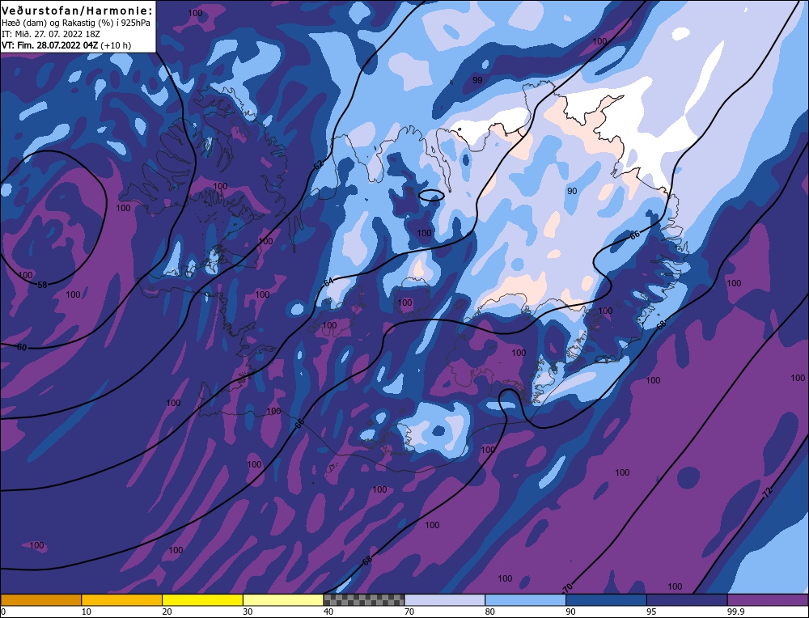Viewport: 809px width, 618px height.
Task: Pick the lavender 70–80 legend swatch
Action: pyautogui.click(x=445, y=600)
